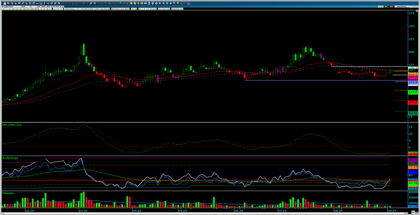Select the SVD tab
This screenshot has width=420, height=215.
pyautogui.click(x=48, y=7)
